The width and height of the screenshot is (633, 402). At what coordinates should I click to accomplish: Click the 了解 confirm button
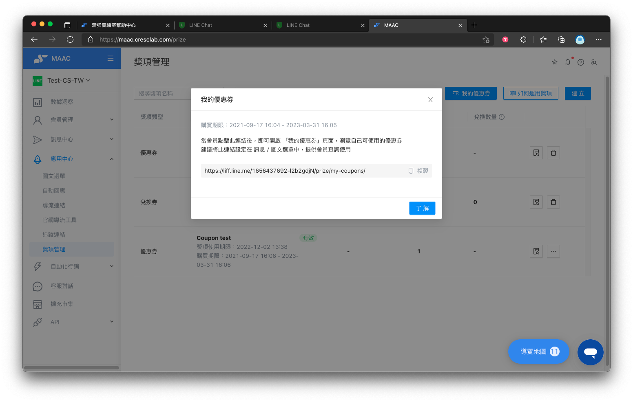422,208
